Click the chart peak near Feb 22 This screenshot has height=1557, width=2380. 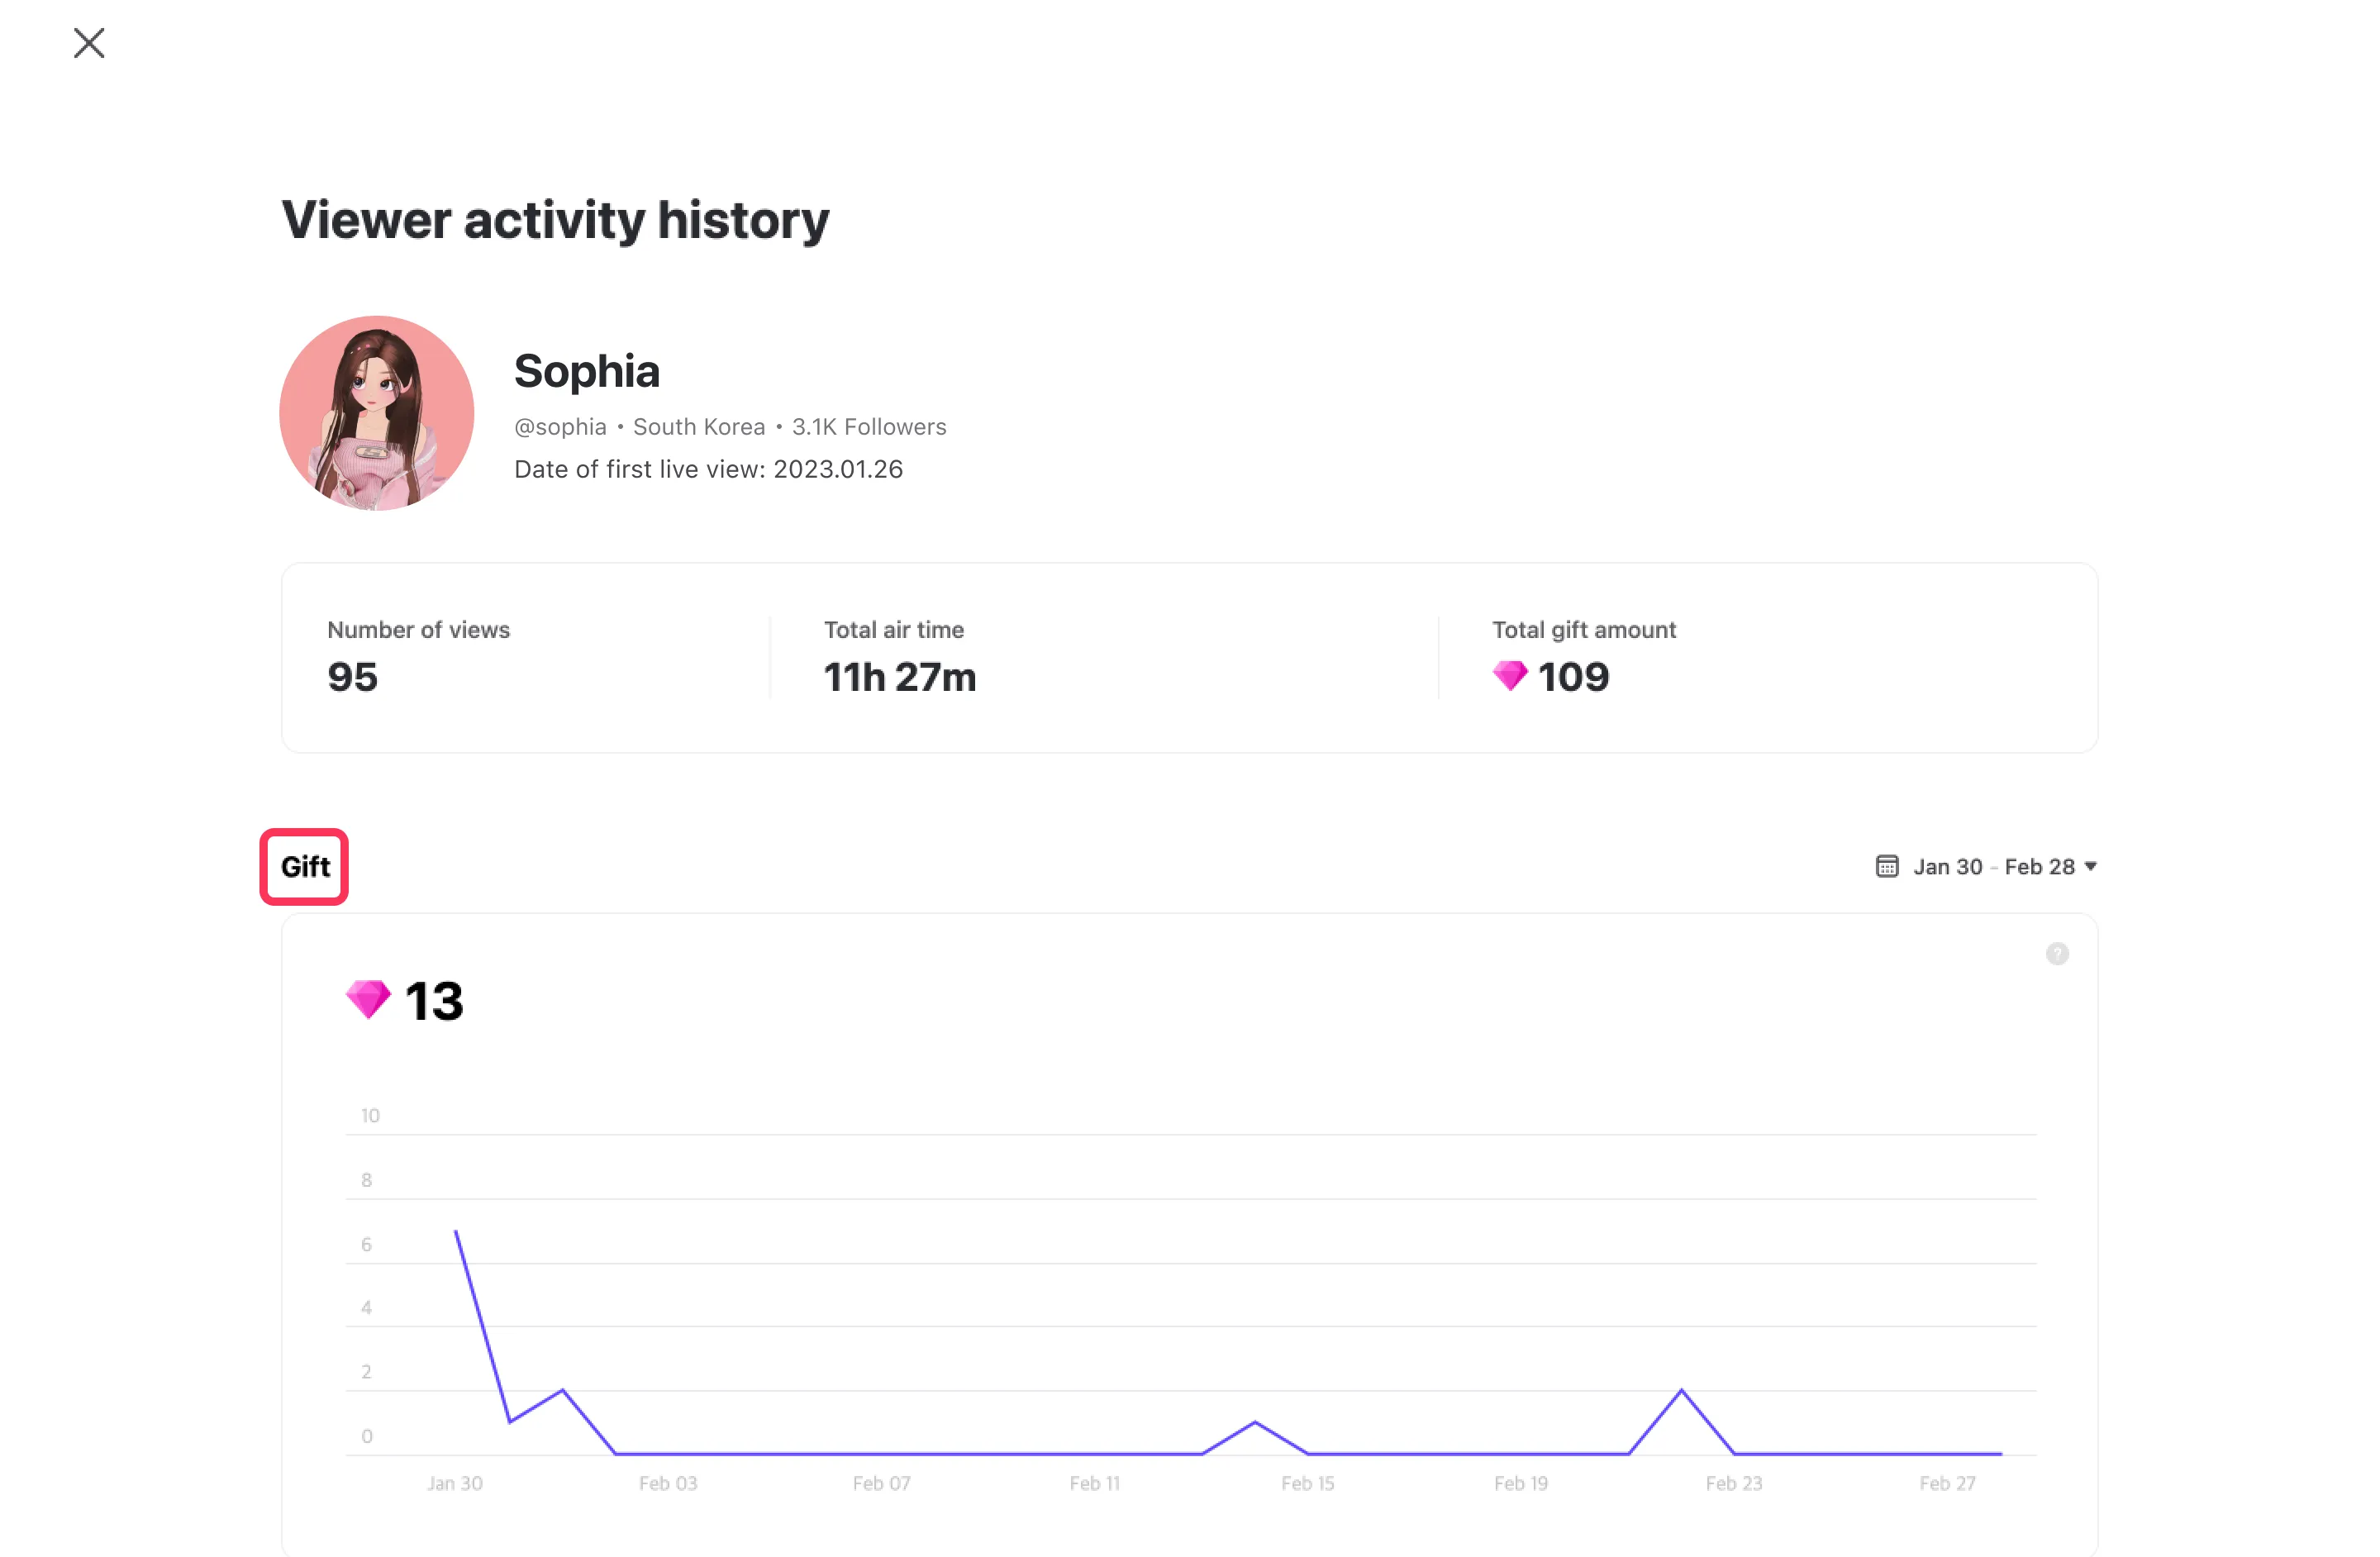[x=1681, y=1390]
